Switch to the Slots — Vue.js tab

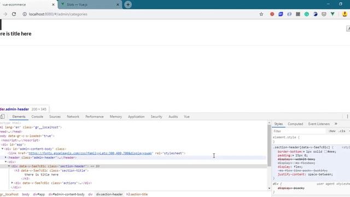pos(90,4)
